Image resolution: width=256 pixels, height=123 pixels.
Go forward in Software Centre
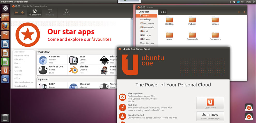22,13
